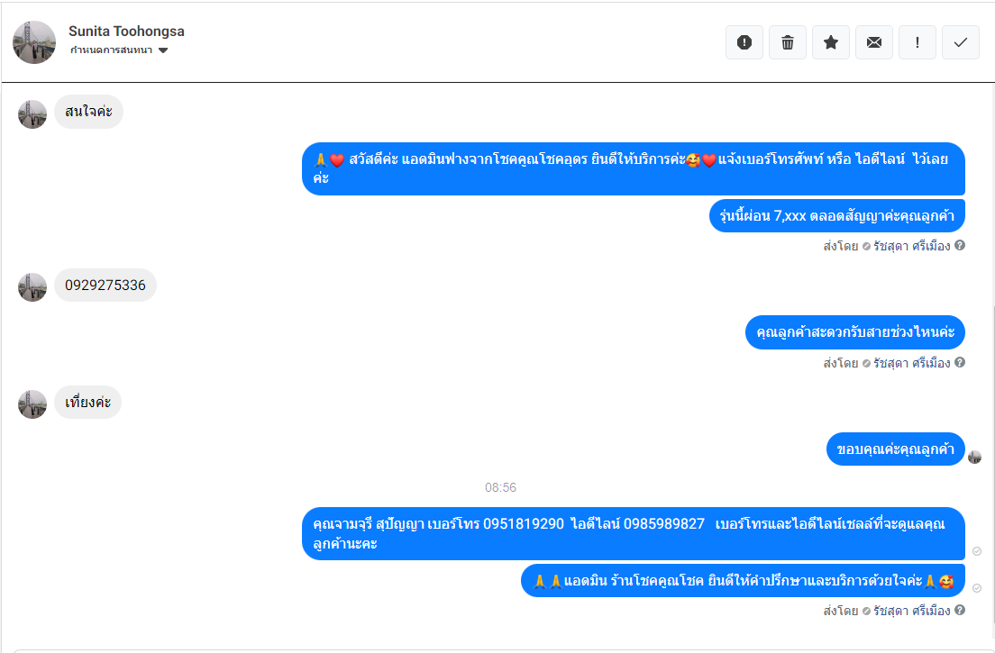The image size is (995, 653).
Task: Click delivered check beside คุณจามจุรี message
Action: [x=977, y=551]
